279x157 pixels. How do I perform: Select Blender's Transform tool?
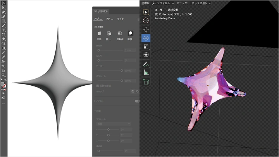[146, 55]
